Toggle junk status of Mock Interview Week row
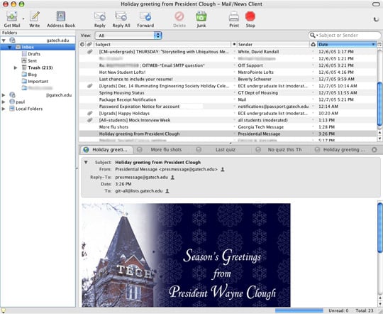 [313, 120]
